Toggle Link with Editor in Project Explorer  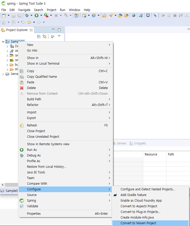coord(44,36)
